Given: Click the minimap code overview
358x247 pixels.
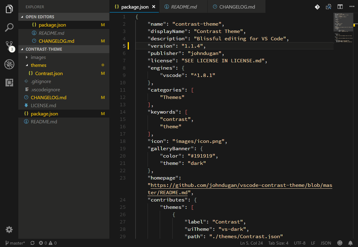Looking at the screenshot, I should [344, 28].
